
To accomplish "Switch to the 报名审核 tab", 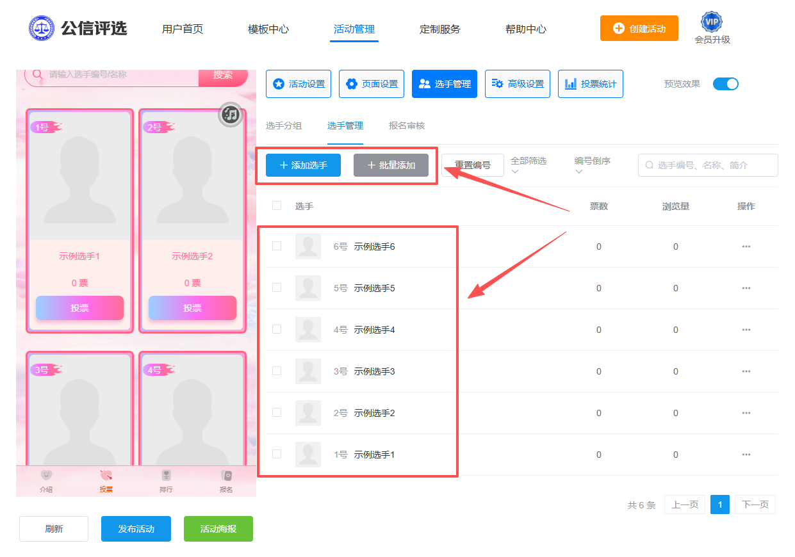I will [x=407, y=125].
